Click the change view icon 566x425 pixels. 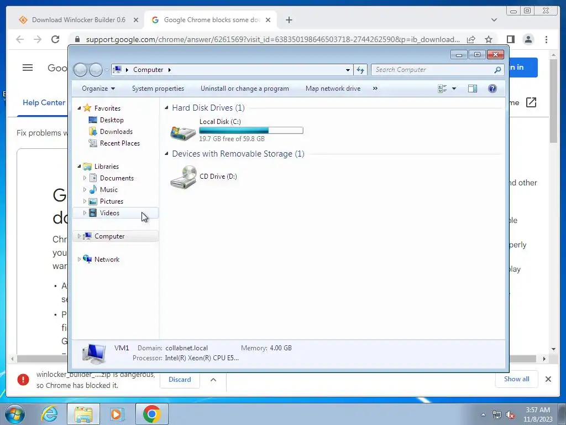(x=442, y=89)
